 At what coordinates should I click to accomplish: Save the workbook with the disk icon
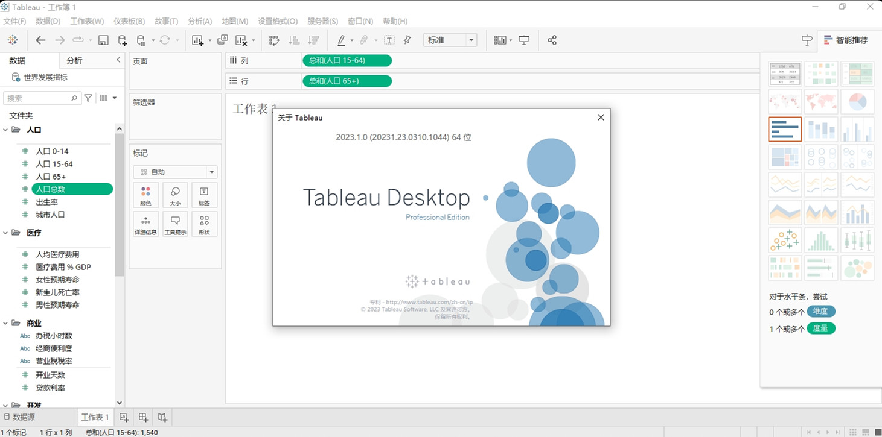coord(103,40)
